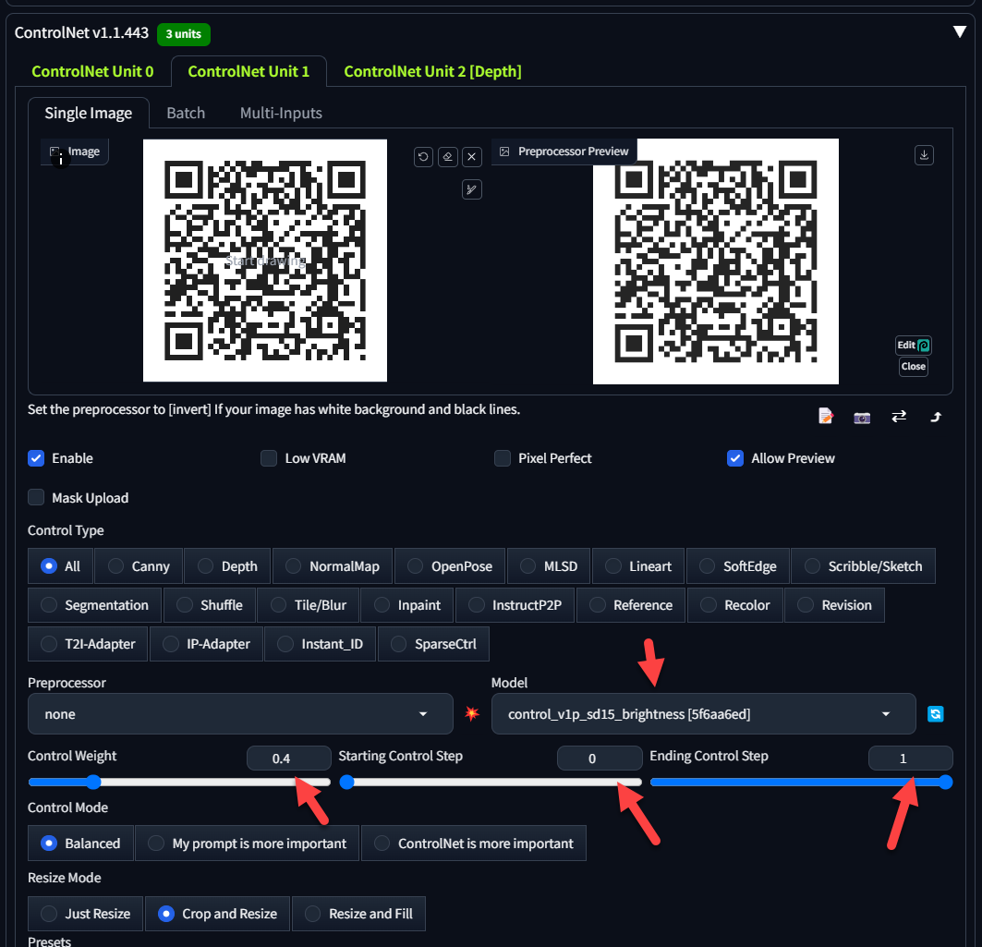Select the eraser tool above the canvas
Screen dimensions: 982x947
447,156
